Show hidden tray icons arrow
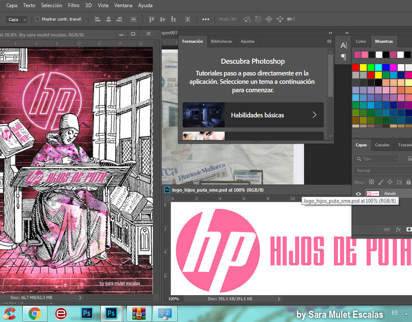The width and height of the screenshot is (412, 322). pos(406,314)
